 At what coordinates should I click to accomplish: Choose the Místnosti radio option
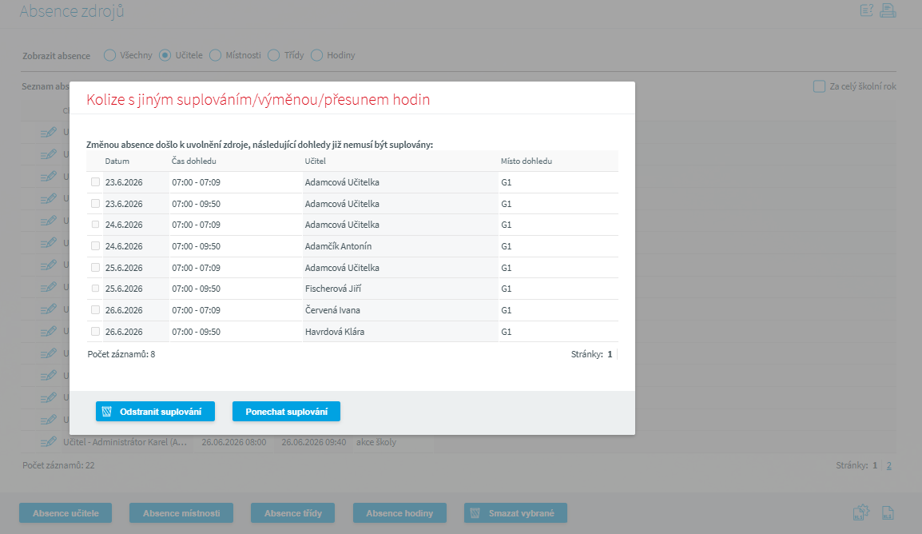(215, 55)
